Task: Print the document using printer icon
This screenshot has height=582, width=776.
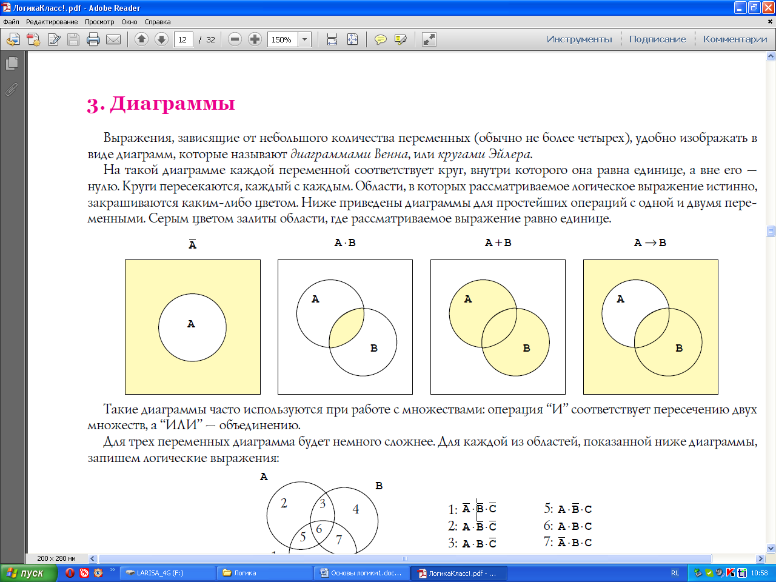Action: point(93,39)
